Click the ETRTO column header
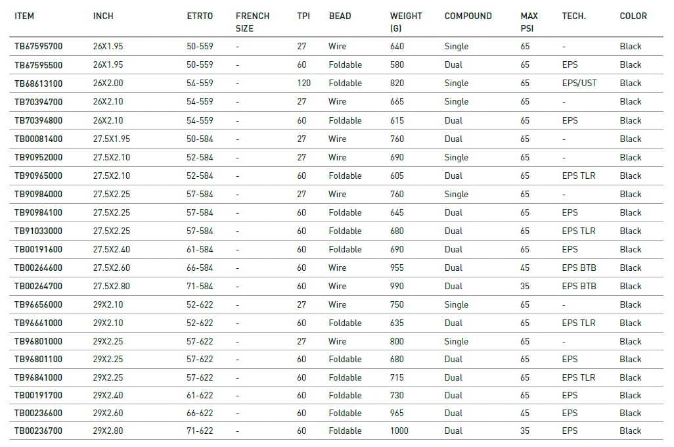The height and width of the screenshot is (447, 674). (x=200, y=16)
